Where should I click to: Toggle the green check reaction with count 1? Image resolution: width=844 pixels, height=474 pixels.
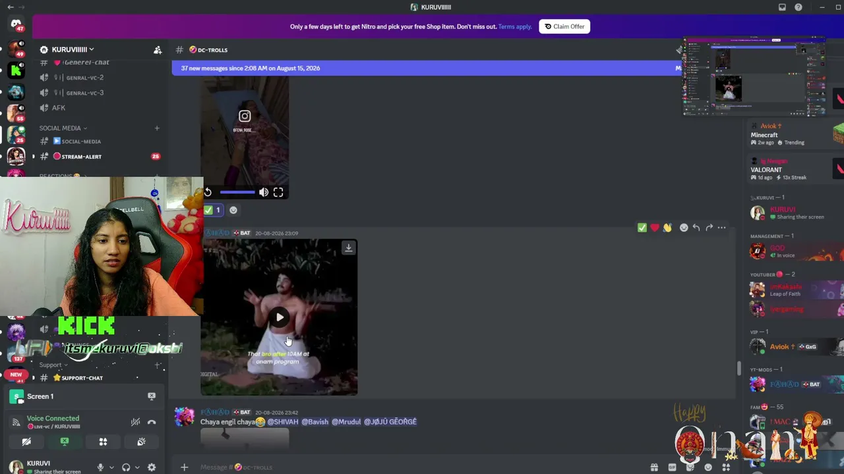coord(212,210)
